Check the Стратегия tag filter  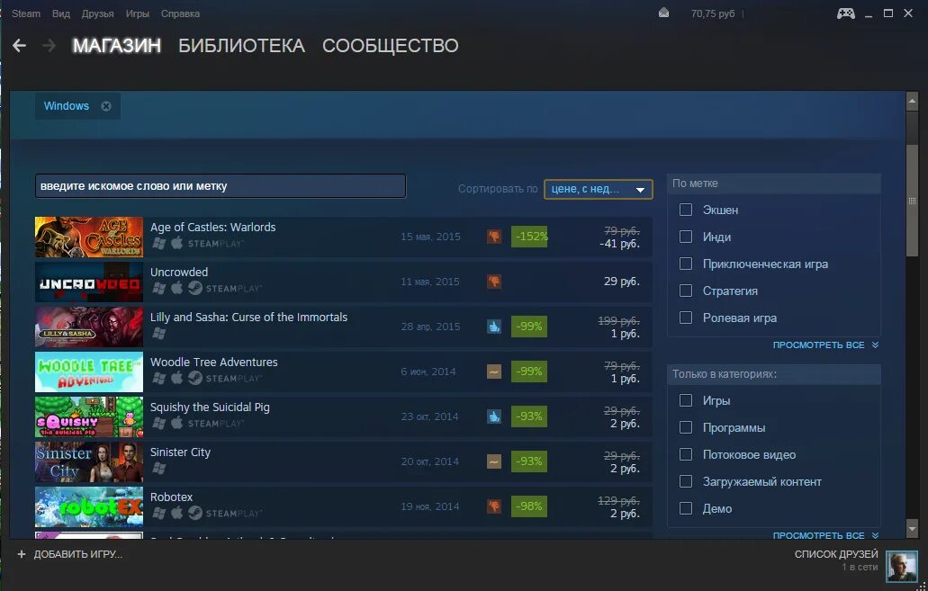point(686,291)
